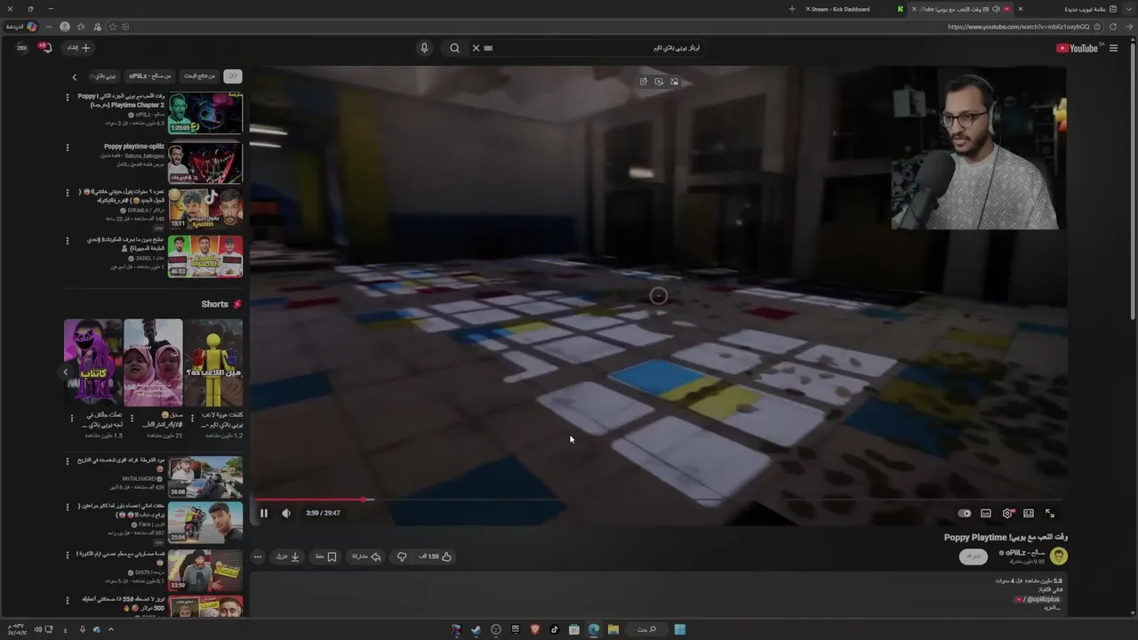Image resolution: width=1138 pixels, height=640 pixels.
Task: Show more Shorts with the shelf arrow
Action: click(x=65, y=372)
